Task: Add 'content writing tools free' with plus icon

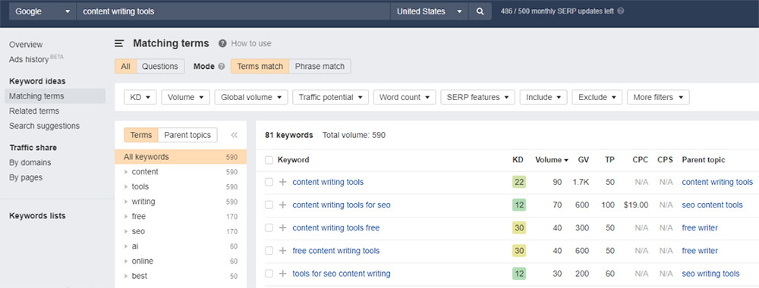Action: (x=283, y=227)
